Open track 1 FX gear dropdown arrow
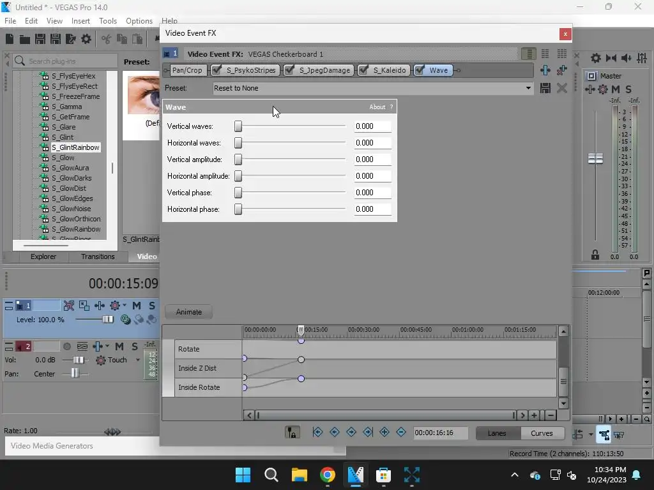This screenshot has height=490, width=654. tap(125, 306)
